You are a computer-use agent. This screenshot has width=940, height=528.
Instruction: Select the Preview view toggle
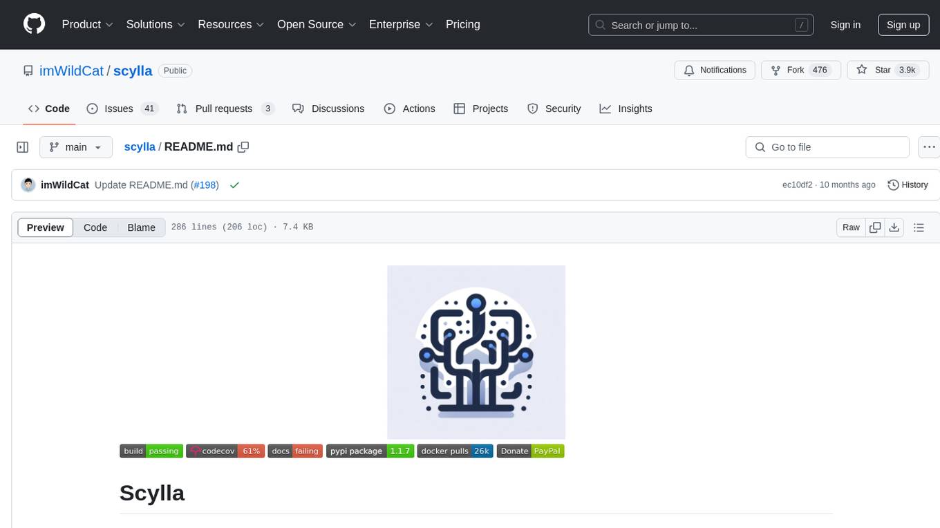tap(46, 227)
